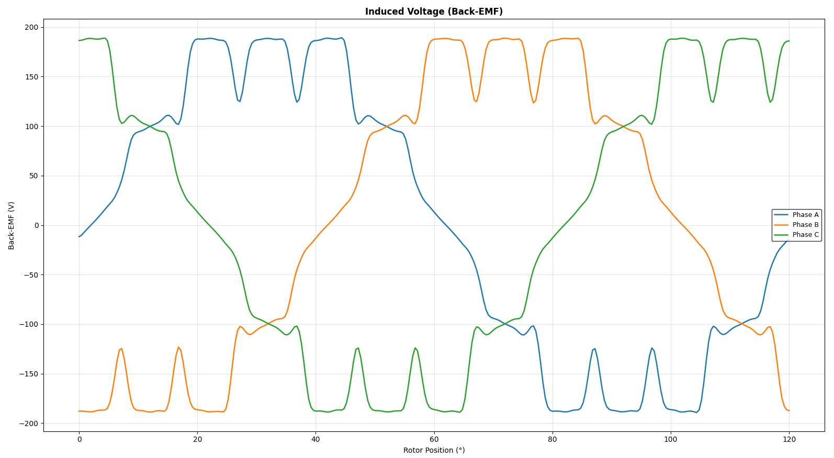This screenshot has height=458, width=834.
Task: Click the 'Phase B' legend entry
Action: 797,225
